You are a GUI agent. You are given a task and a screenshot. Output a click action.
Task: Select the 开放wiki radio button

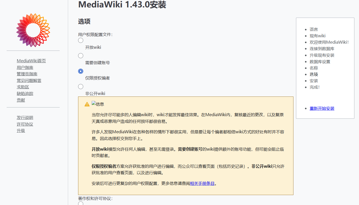point(81,40)
